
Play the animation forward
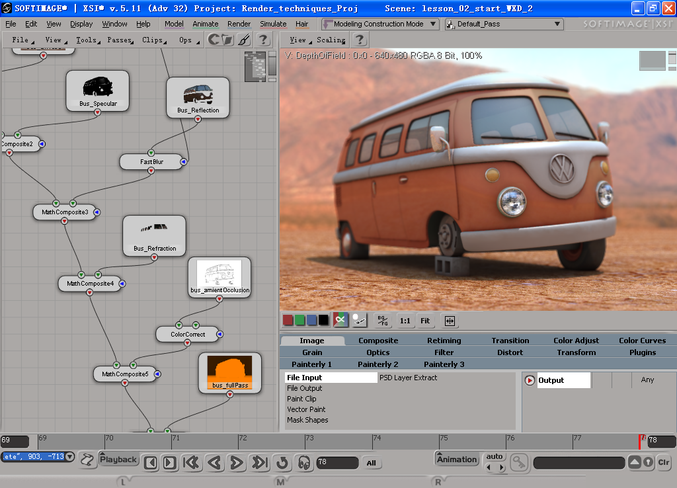236,463
